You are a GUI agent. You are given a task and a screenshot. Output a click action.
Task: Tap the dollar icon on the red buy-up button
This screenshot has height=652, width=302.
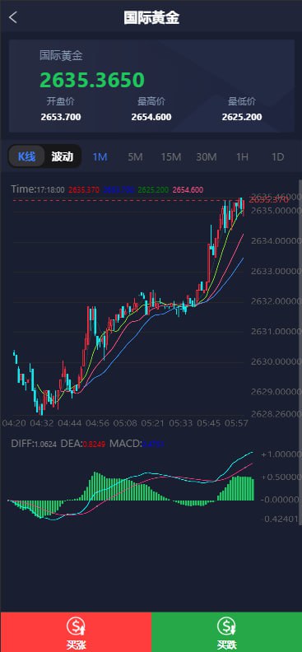point(76,626)
